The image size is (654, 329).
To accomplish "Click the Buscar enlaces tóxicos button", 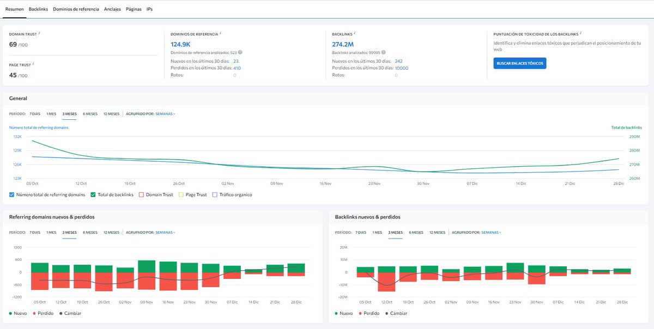I will 520,64.
